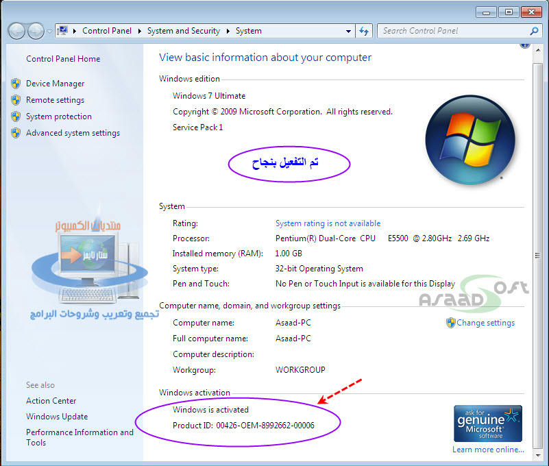Click the Refresh button beside the address bar
Viewport: 549px width, 466px height.
(x=364, y=31)
